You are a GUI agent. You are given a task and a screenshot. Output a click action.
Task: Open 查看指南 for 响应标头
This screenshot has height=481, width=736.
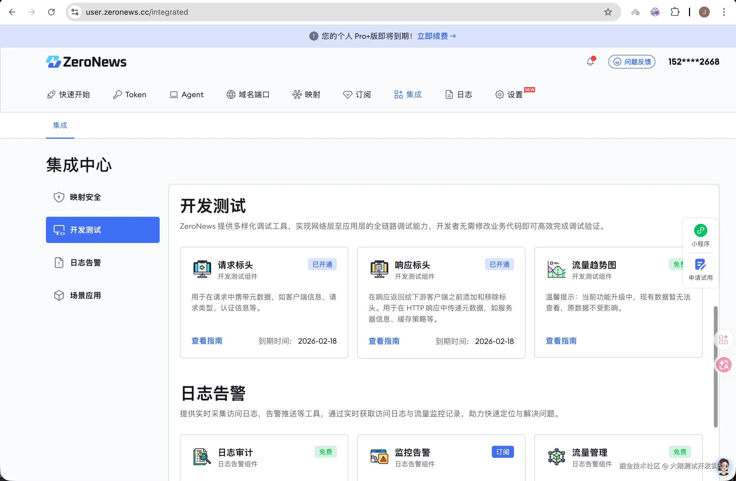coord(384,341)
